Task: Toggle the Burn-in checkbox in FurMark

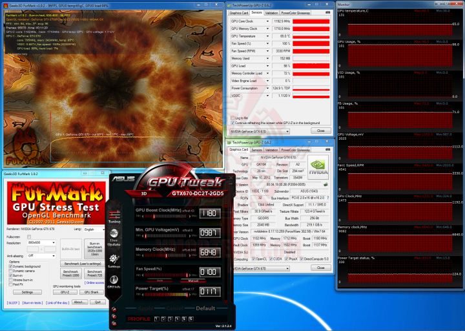Action: pos(11,275)
